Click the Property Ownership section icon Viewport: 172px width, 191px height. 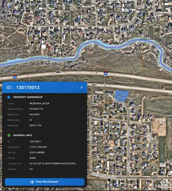click(x=9, y=97)
